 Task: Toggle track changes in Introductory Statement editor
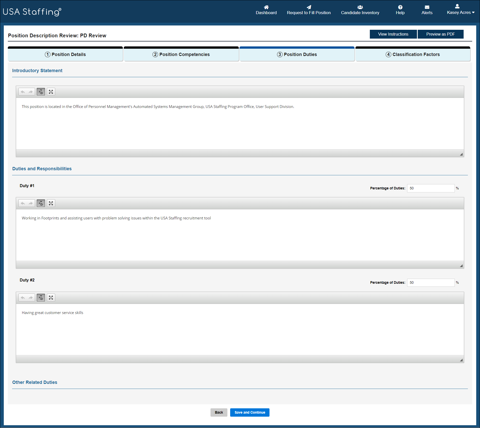41,92
